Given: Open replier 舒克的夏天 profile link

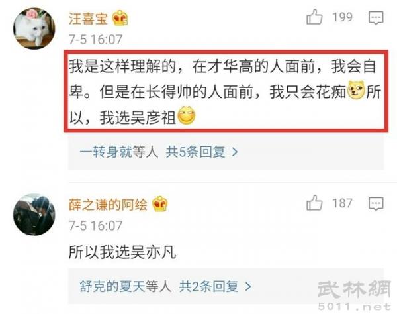Looking at the screenshot, I should [112, 287].
